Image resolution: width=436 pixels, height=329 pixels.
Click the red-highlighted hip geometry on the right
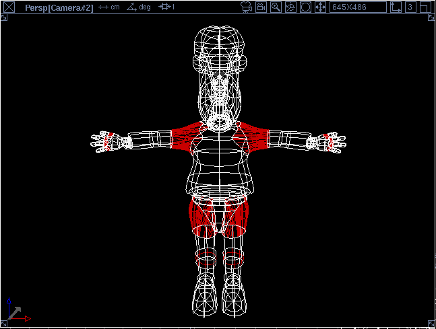[x=236, y=217]
